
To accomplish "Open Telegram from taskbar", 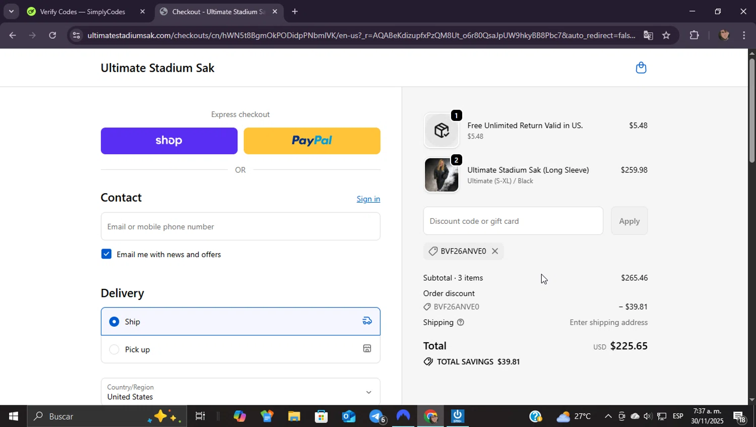I will point(376,416).
